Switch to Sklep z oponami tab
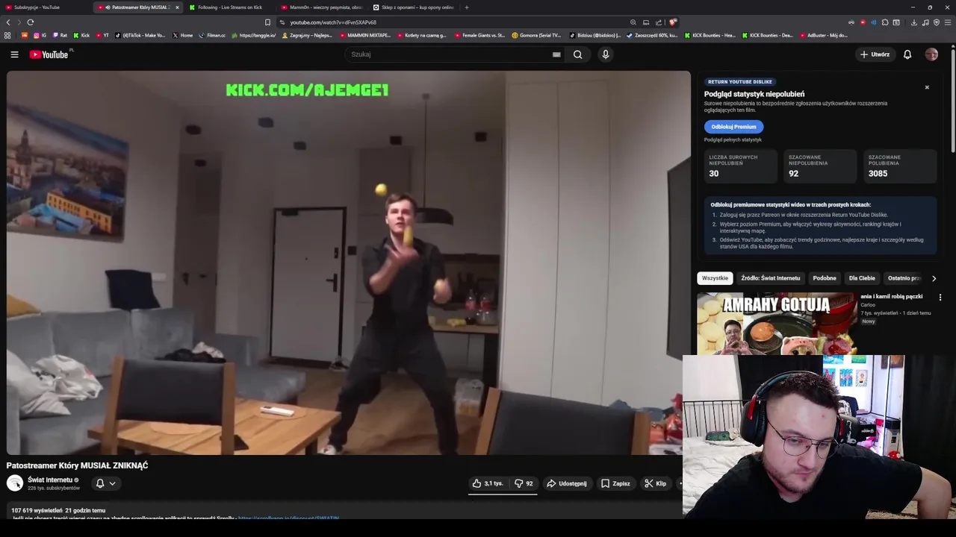This screenshot has height=537, width=956. [413, 7]
